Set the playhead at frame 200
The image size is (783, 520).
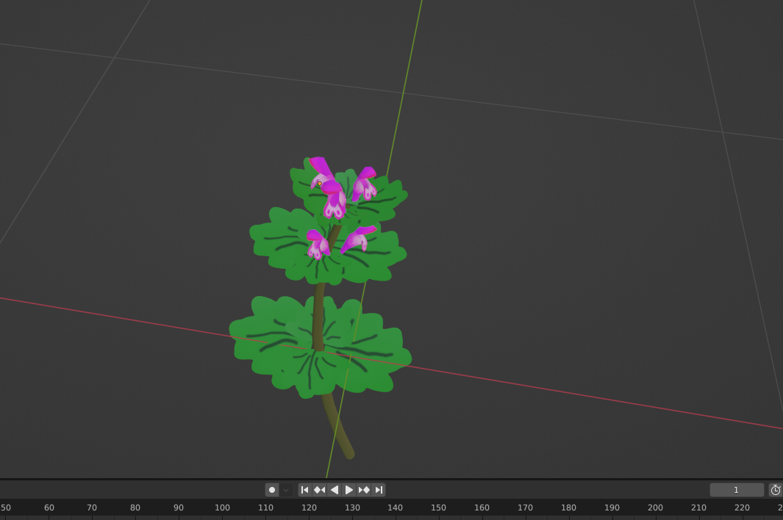point(655,508)
